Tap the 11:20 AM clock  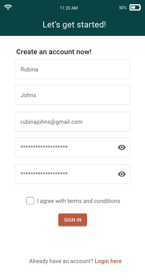(69, 8)
